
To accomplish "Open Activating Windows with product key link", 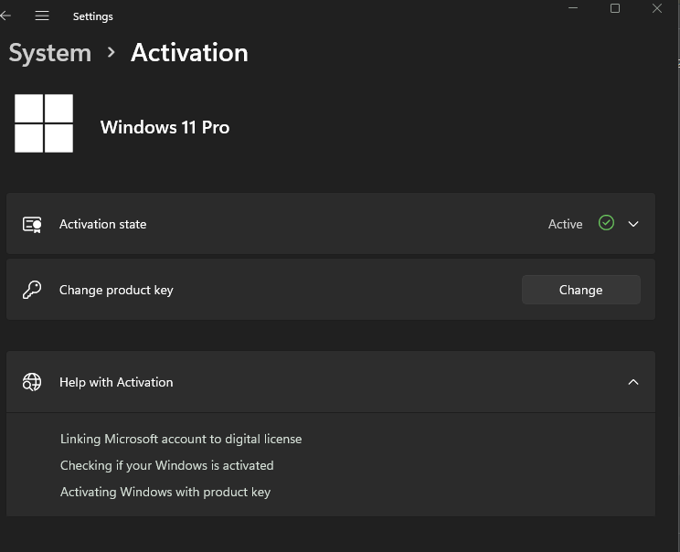I will [165, 493].
